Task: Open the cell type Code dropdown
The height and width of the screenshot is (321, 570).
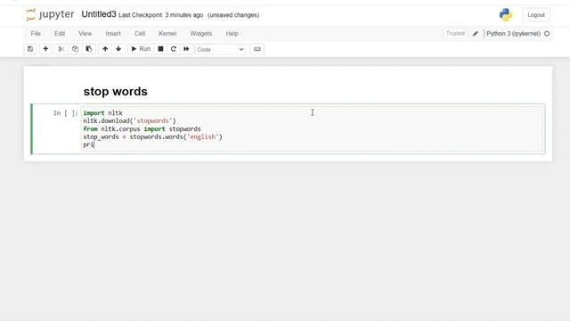Action: tap(220, 49)
